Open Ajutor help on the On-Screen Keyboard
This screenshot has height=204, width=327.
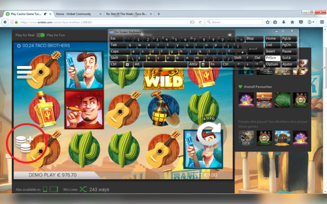(x=289, y=64)
